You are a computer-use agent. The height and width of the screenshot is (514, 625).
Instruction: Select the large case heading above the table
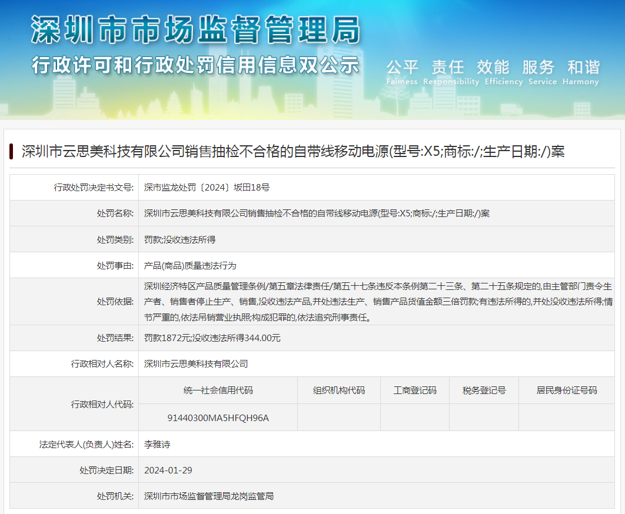(293, 151)
